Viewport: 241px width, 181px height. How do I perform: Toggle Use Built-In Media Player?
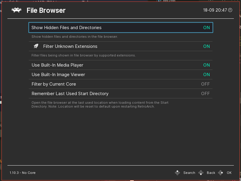coord(121,65)
